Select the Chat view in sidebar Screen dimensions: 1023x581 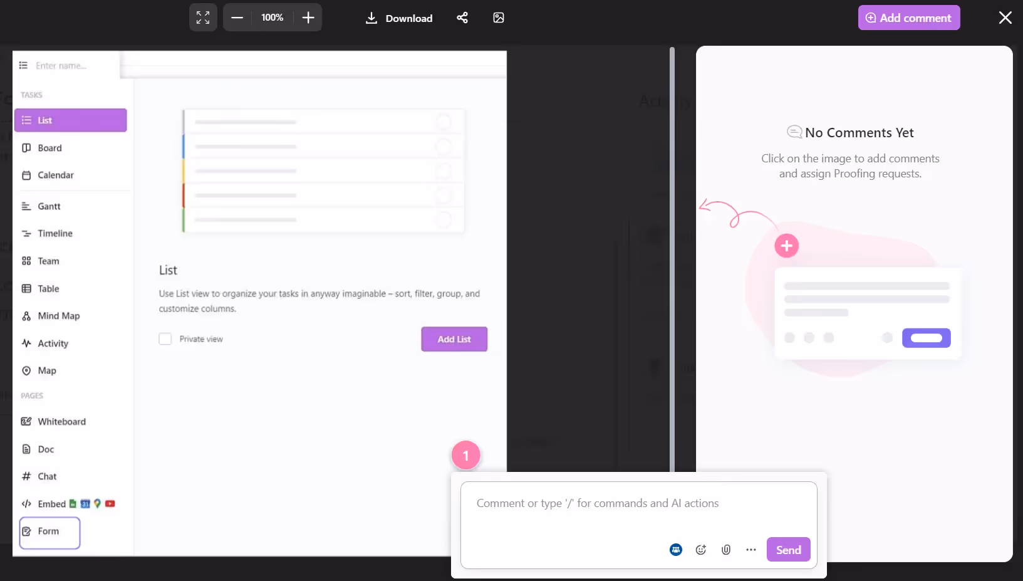(x=47, y=476)
